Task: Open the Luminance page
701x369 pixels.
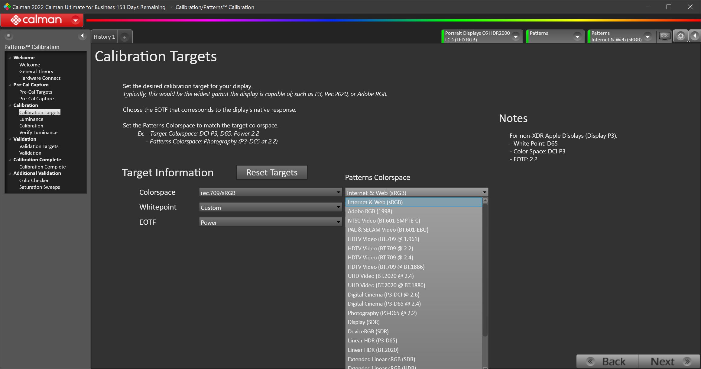Action: (31, 119)
